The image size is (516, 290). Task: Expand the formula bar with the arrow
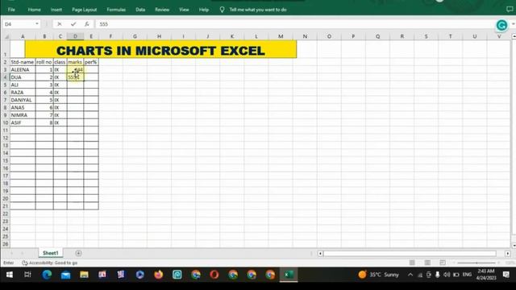tap(513, 24)
